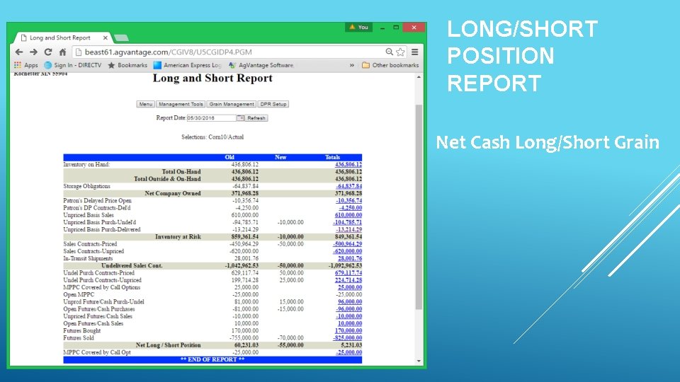Open the Futures Bought 170,000.00 link
Viewport: 680px width, 382px height.
[348, 330]
